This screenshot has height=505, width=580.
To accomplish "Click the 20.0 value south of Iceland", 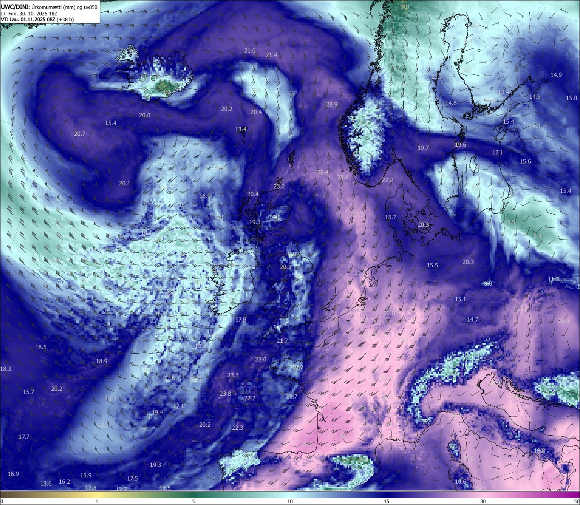I will click(x=145, y=115).
